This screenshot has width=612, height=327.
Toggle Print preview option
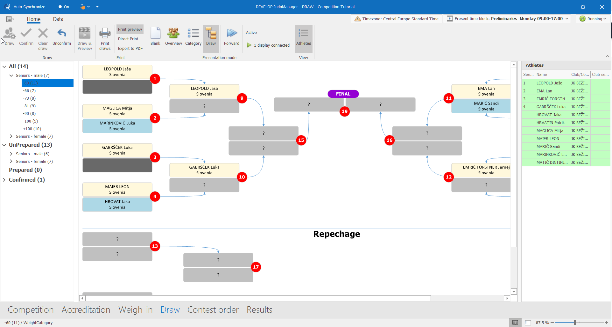130,29
